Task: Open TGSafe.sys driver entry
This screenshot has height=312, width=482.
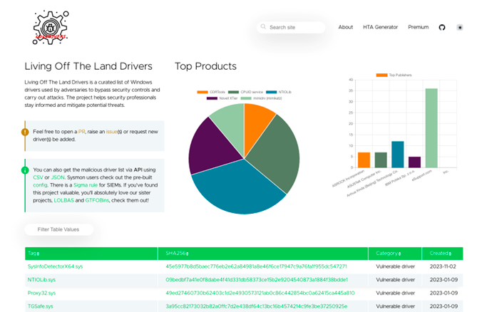Action: click(40, 306)
